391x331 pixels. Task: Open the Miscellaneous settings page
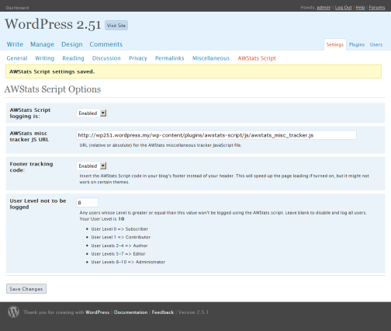click(x=211, y=58)
